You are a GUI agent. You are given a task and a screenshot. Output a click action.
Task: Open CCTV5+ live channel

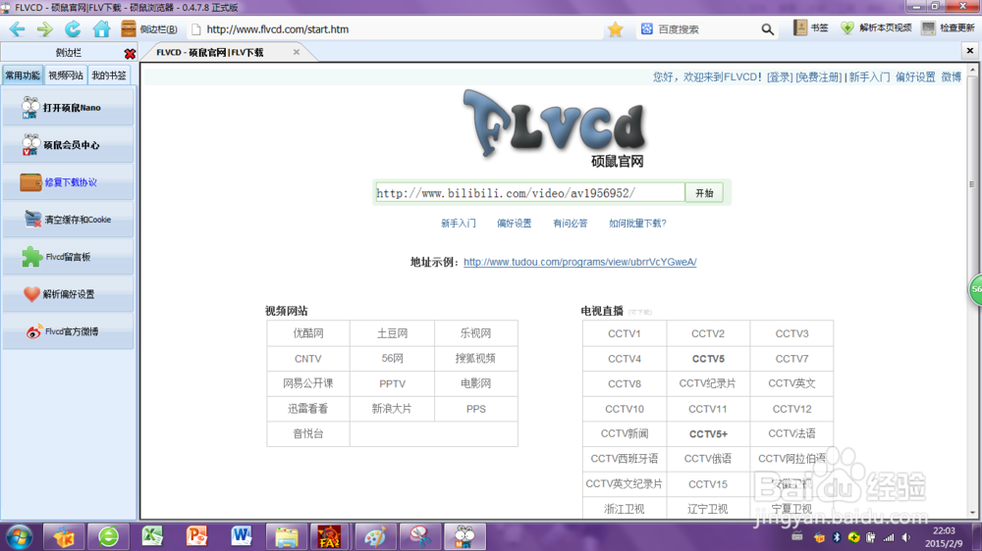point(708,433)
